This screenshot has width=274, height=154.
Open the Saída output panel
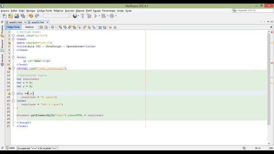tap(10, 148)
